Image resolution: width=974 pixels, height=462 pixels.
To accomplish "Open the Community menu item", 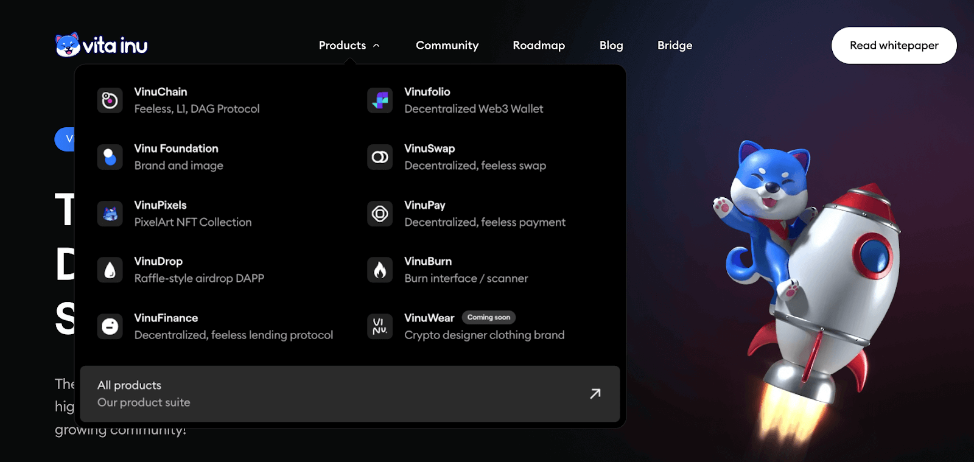I will 447,46.
